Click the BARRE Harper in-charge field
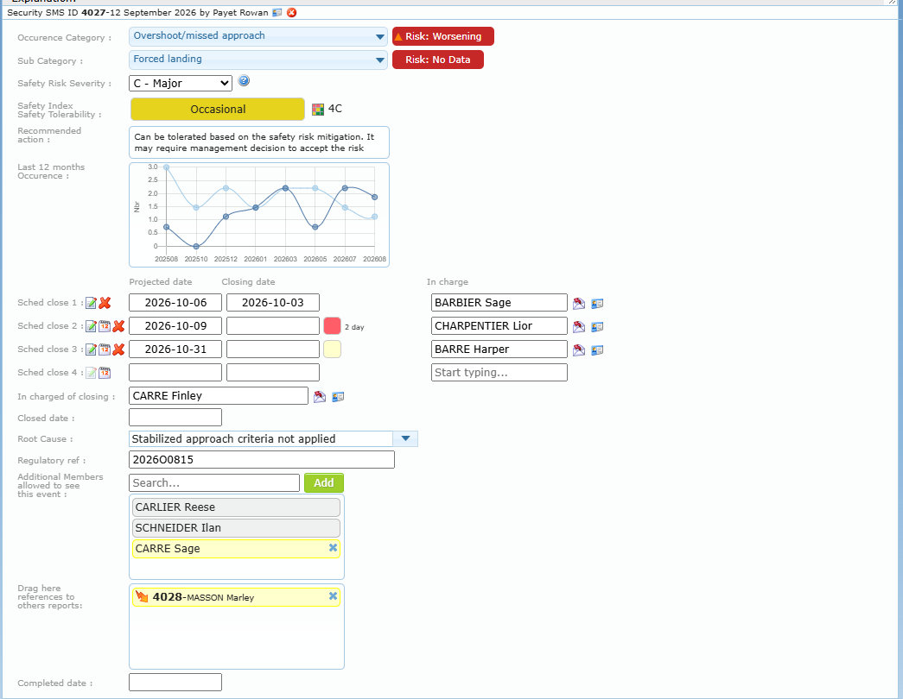Screen dimensions: 903x699 [499, 349]
